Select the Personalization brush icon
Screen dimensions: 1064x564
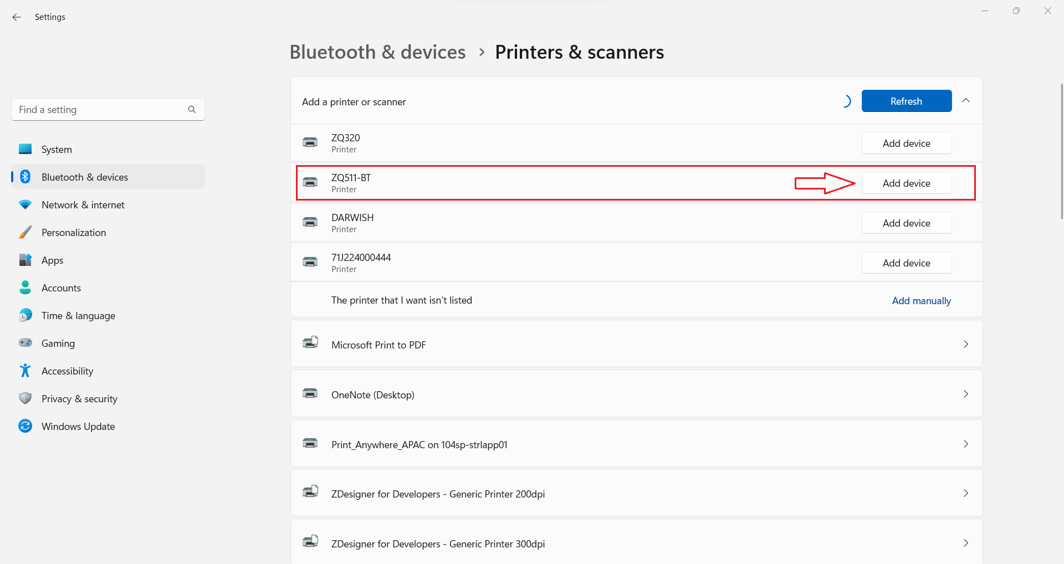click(x=25, y=232)
